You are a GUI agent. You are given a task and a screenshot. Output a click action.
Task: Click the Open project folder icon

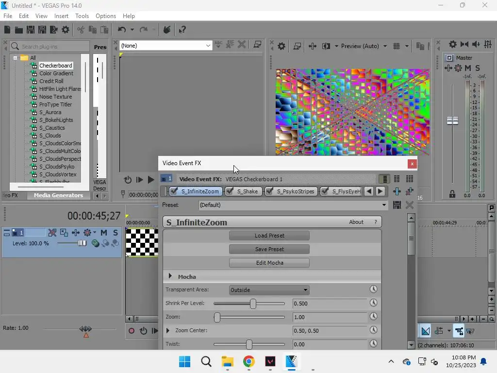19,30
